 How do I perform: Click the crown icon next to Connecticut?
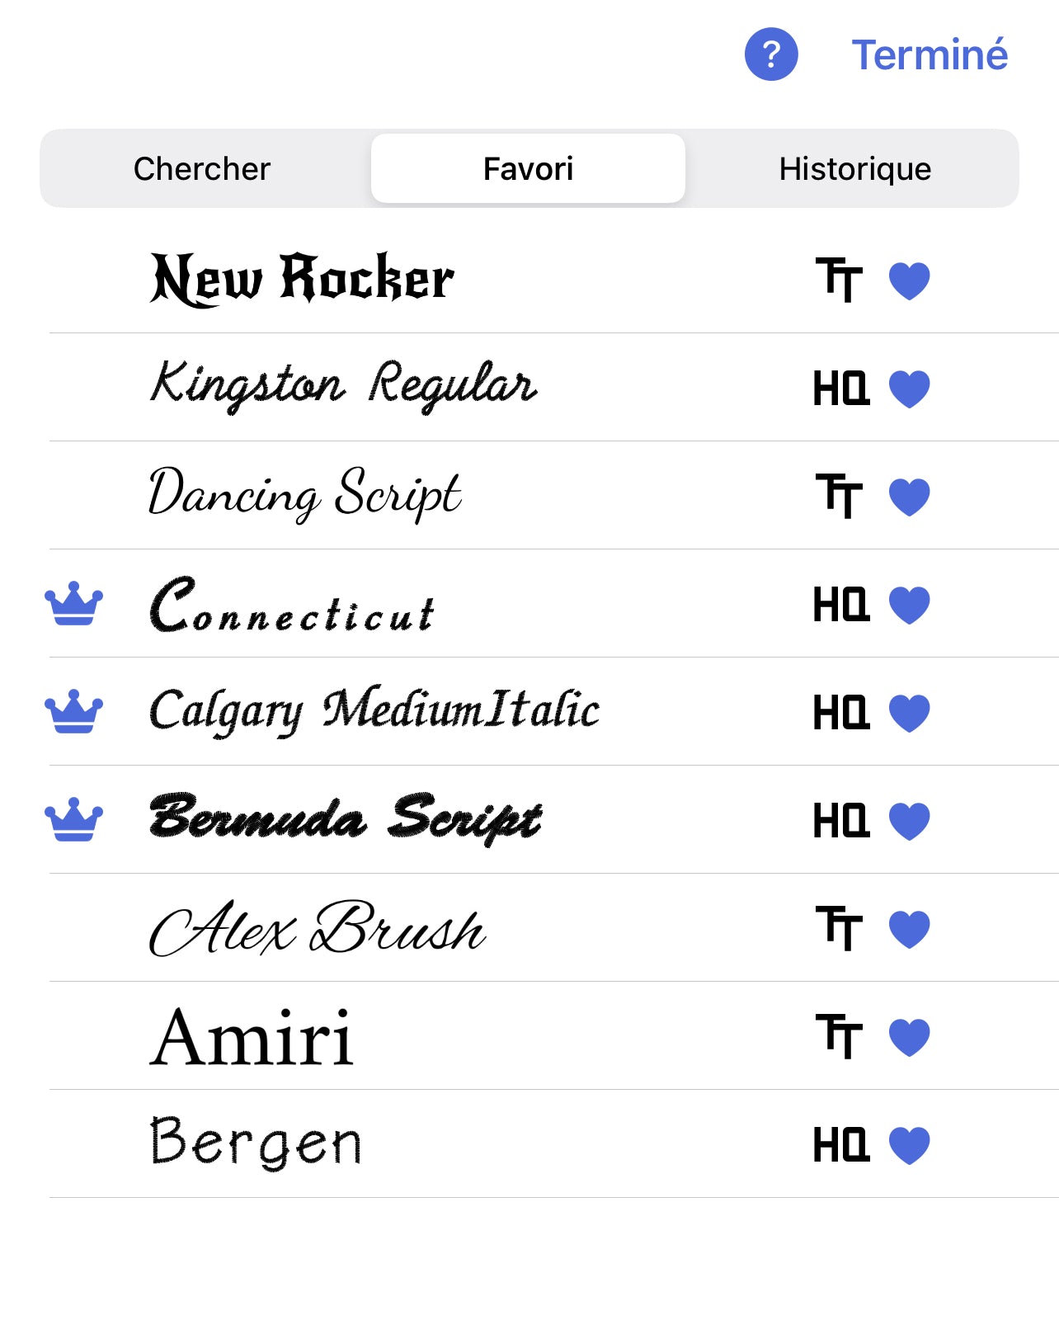[x=74, y=603]
